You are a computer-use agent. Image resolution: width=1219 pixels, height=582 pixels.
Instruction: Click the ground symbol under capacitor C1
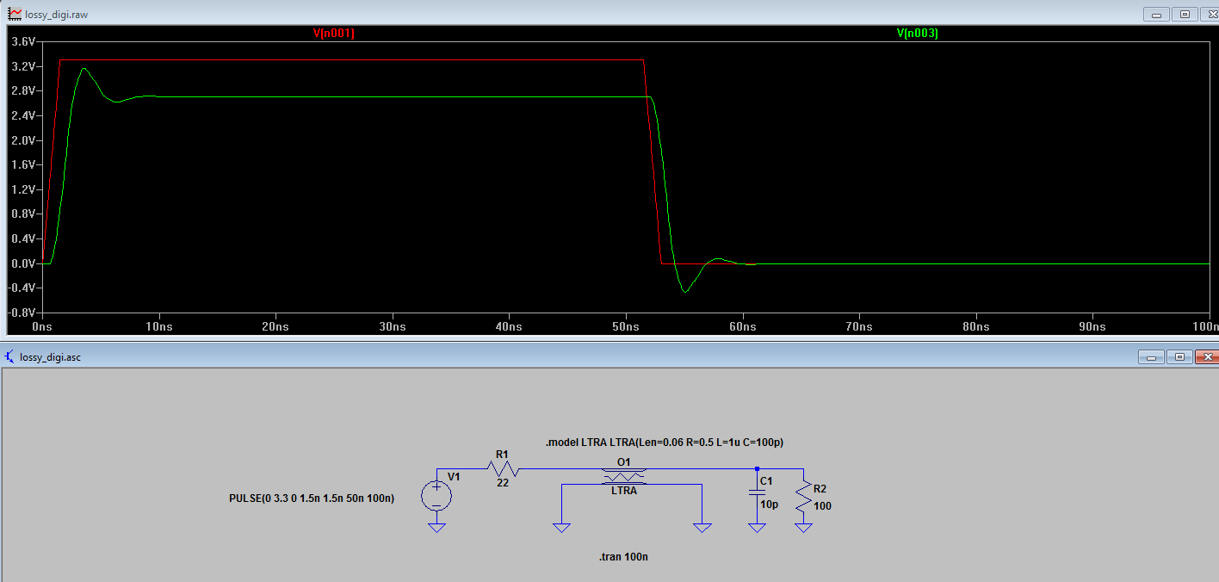pyautogui.click(x=757, y=527)
